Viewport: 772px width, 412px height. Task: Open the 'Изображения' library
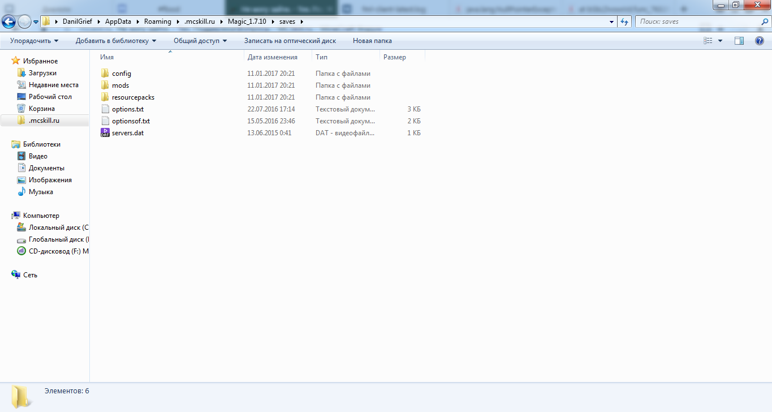click(50, 180)
